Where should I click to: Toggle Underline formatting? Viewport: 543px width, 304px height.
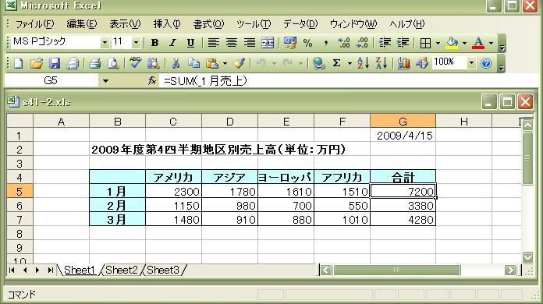[x=190, y=43]
